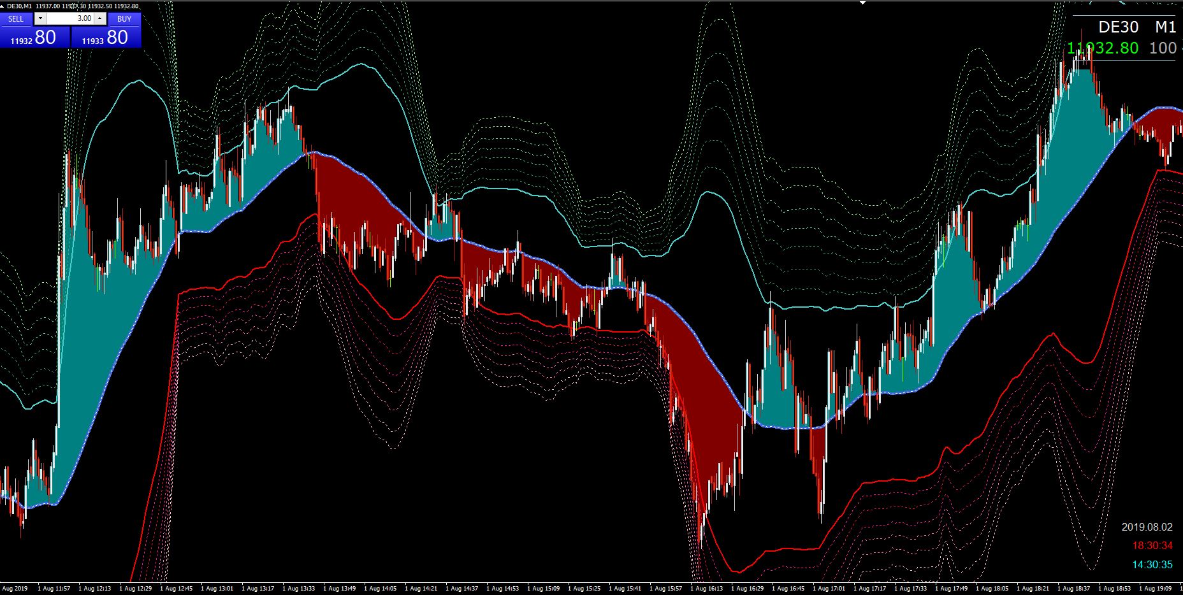Click the grey 100 value label
1183x595 pixels.
tap(1163, 48)
